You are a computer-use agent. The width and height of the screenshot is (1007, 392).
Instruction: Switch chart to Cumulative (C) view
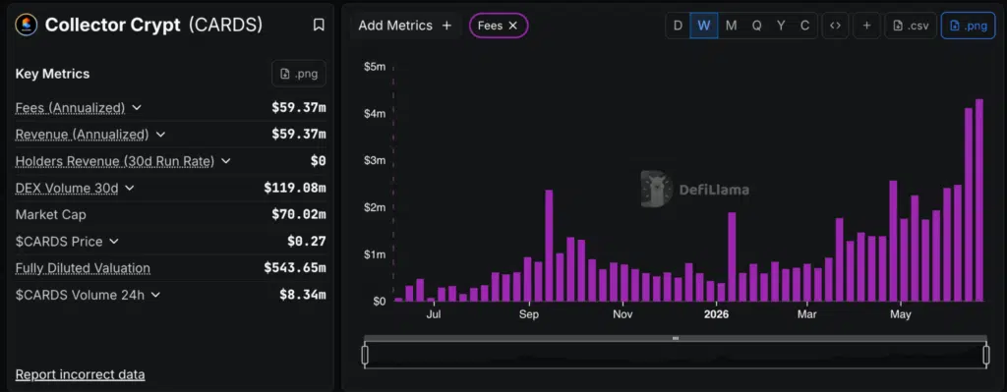[x=804, y=26]
